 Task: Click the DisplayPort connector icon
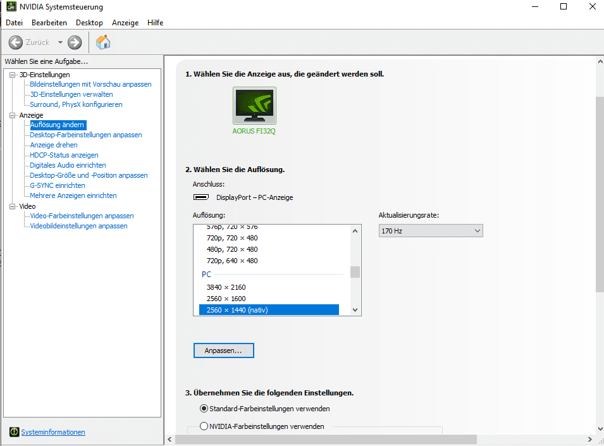(200, 197)
